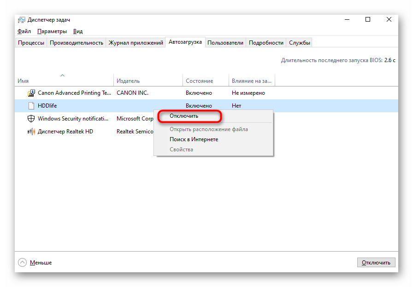Click the sort arrow above Имя column
Viewport: 413px width, 287px height.
63,75
